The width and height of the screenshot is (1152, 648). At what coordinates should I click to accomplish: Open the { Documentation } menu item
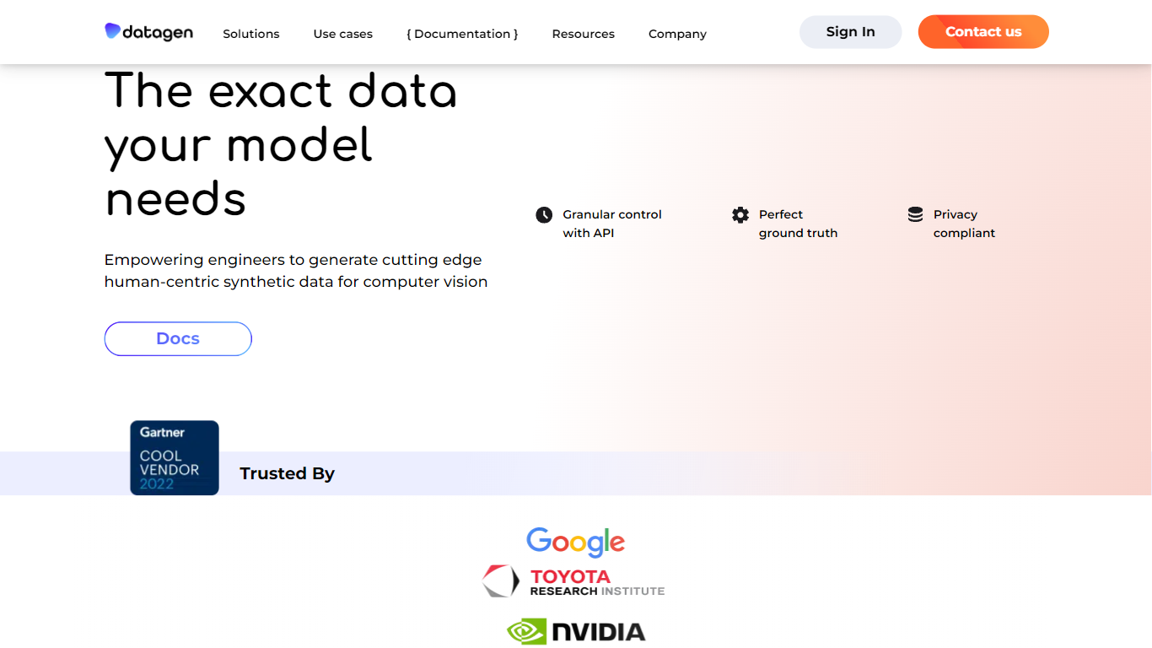462,34
